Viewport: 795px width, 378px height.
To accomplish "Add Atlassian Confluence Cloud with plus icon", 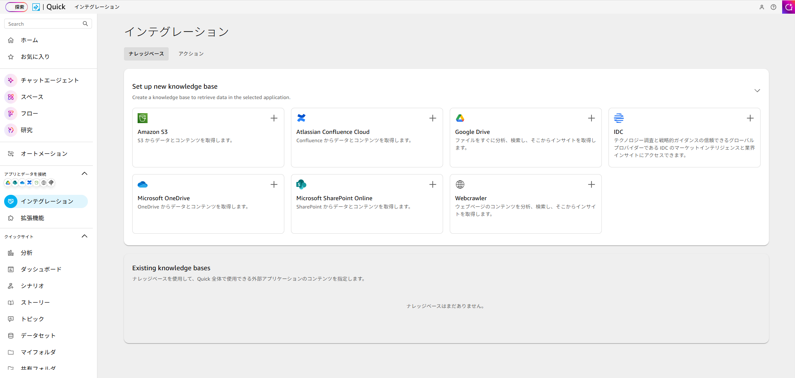I will (433, 118).
